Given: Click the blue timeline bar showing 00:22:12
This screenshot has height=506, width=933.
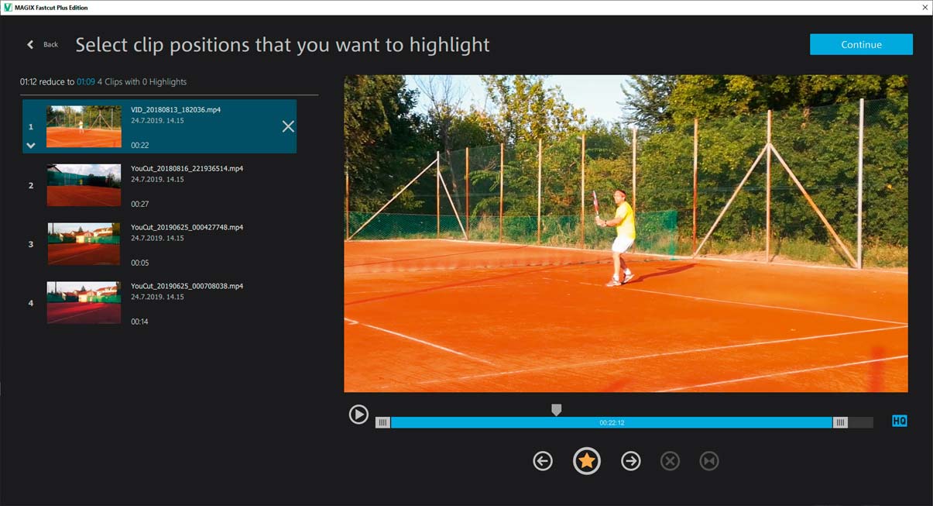Looking at the screenshot, I should tap(612, 422).
